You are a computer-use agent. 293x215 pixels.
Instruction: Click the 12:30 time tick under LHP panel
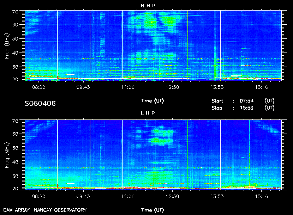[x=172, y=197]
